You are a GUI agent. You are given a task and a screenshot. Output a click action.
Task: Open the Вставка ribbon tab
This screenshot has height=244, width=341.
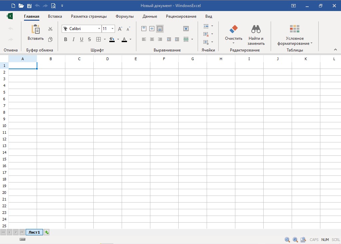(x=55, y=16)
